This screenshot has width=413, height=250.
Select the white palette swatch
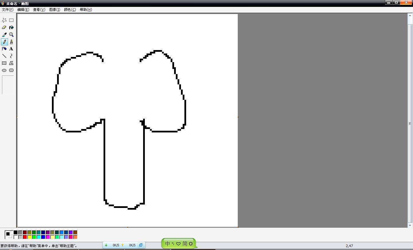coord(16,237)
